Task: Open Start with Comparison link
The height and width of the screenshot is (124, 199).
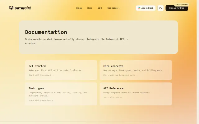Action: pos(41,100)
